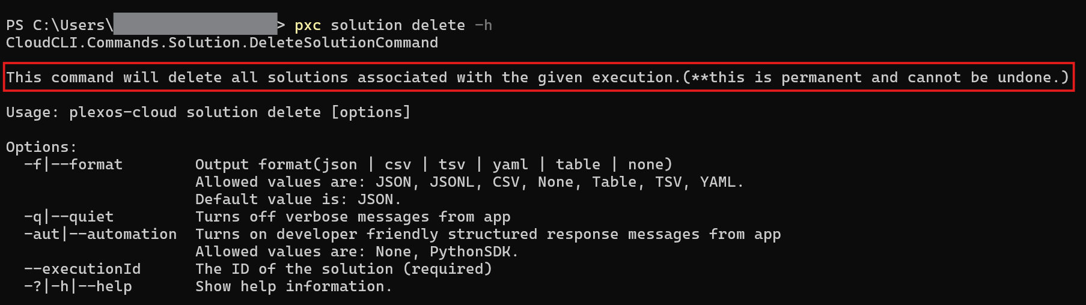Click the -q|--quiet option
This screenshot has width=1086, height=305.
point(69,217)
